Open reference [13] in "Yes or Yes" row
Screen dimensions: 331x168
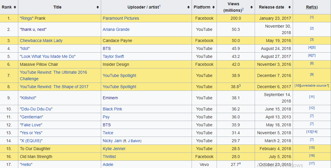tap(309, 132)
